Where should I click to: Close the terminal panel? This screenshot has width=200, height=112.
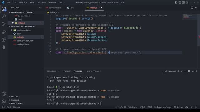click(197, 71)
